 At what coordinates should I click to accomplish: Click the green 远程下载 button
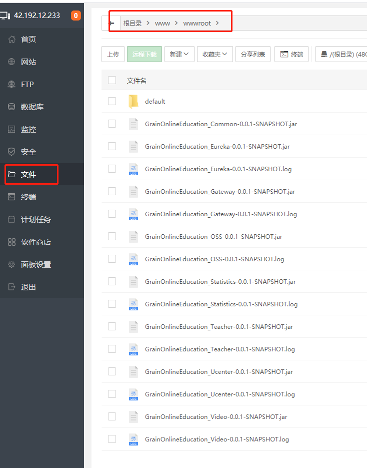(x=144, y=54)
